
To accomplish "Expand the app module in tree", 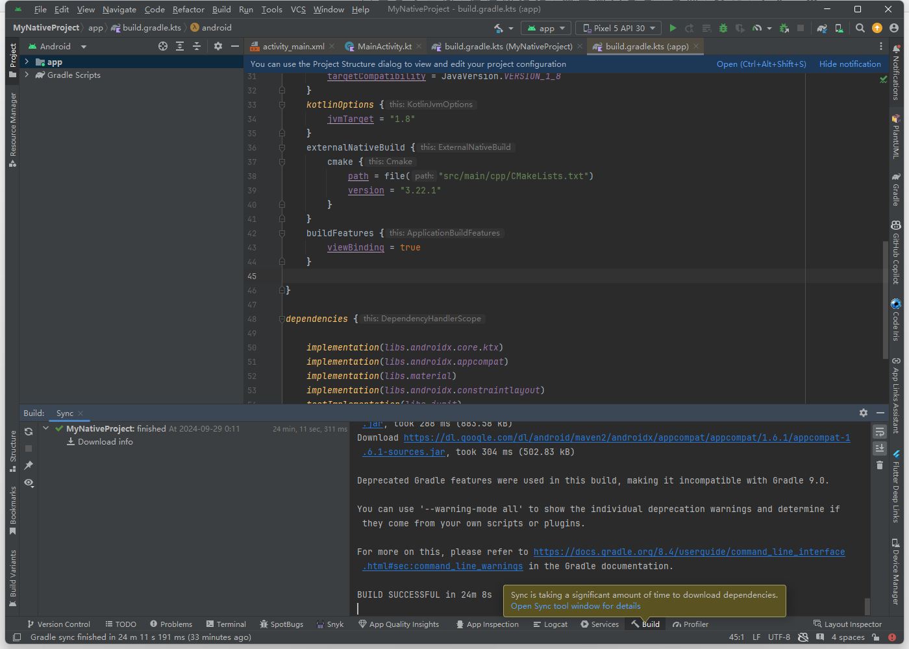I will click(27, 62).
